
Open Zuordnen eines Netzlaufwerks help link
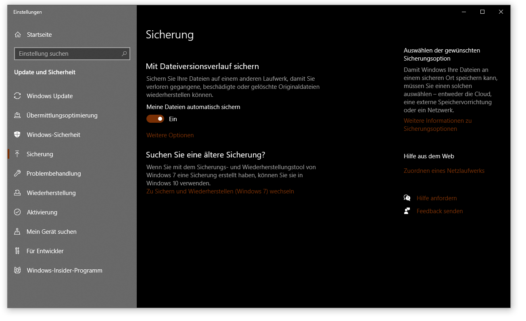(444, 171)
